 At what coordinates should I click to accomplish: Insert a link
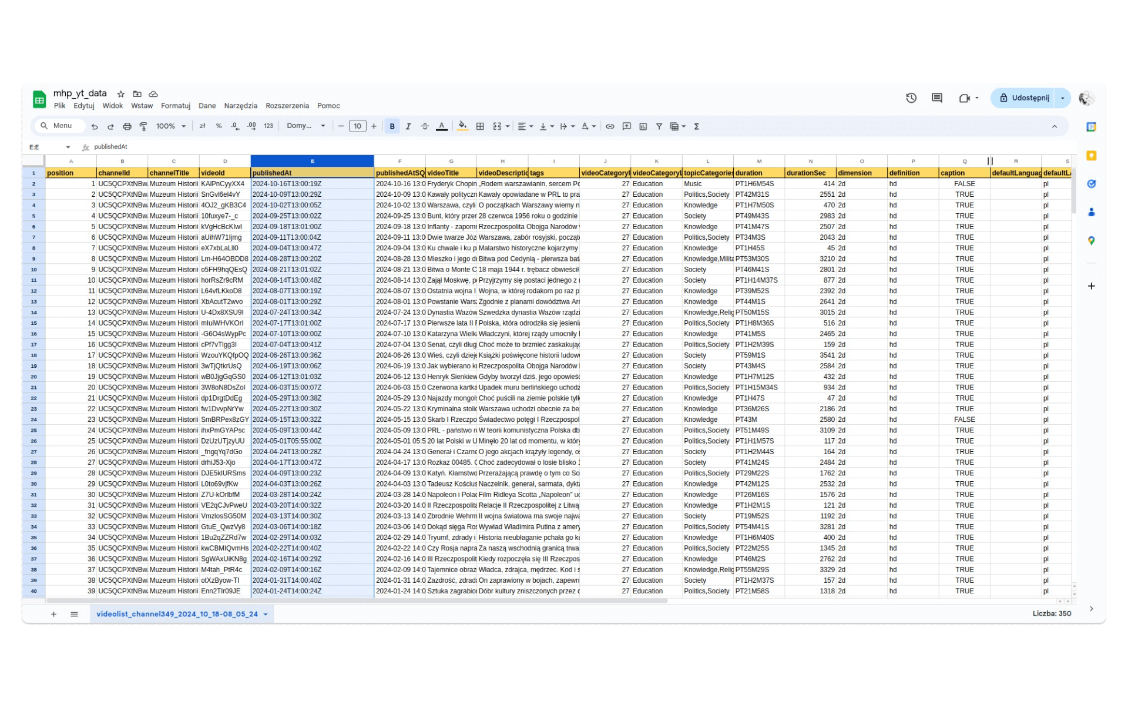pos(610,126)
